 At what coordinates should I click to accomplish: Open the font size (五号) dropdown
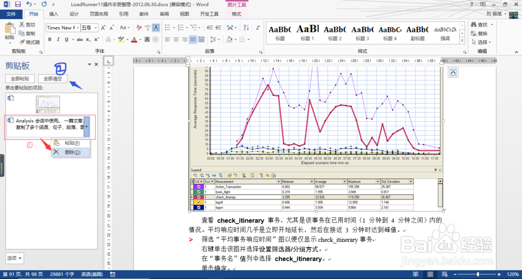click(96, 28)
